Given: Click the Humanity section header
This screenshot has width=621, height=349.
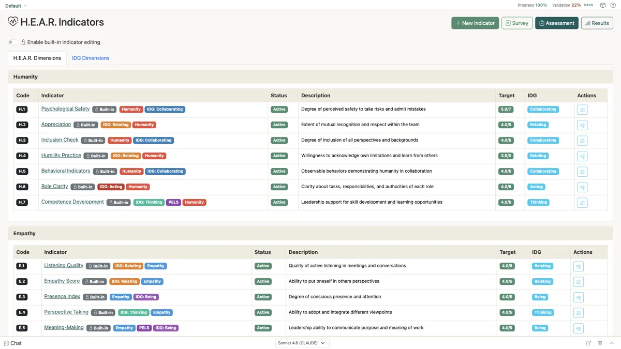Looking at the screenshot, I should pyautogui.click(x=310, y=77).
